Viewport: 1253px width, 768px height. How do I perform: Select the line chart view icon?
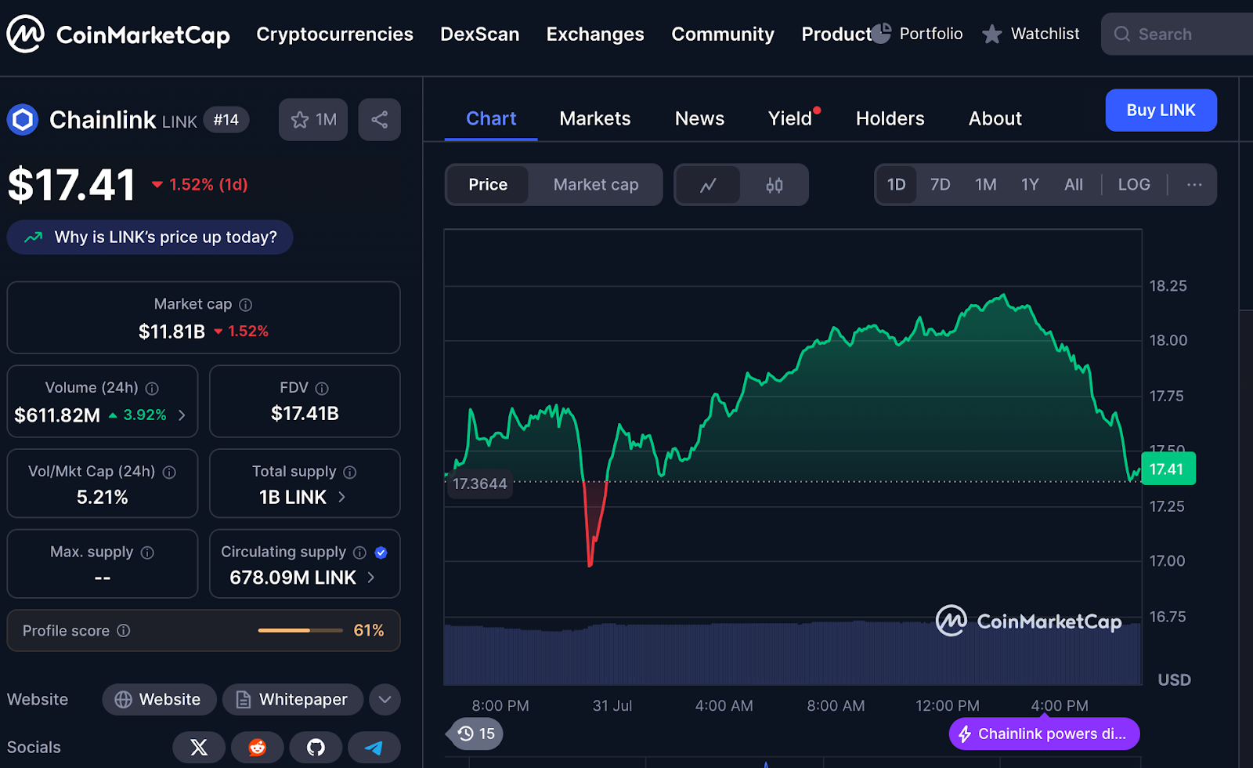[x=708, y=185]
